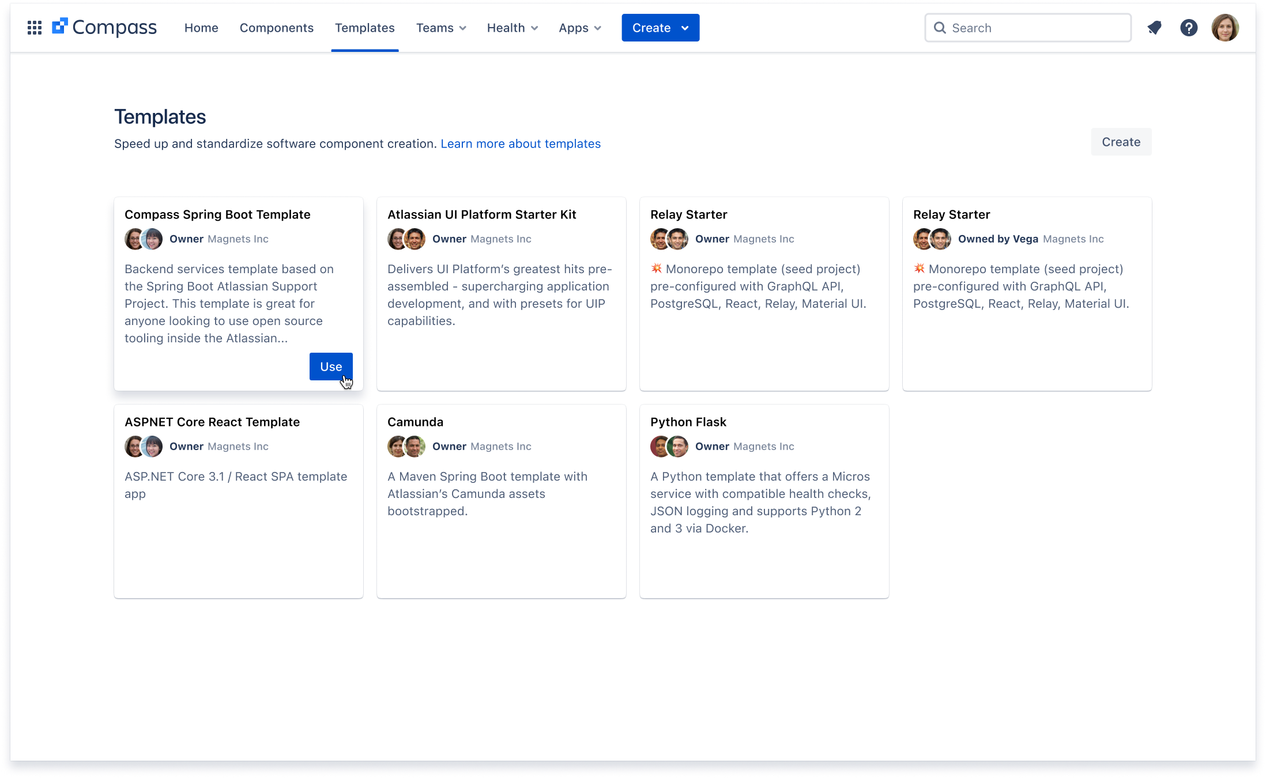The width and height of the screenshot is (1266, 778).
Task: Expand the Teams dropdown
Action: point(441,28)
